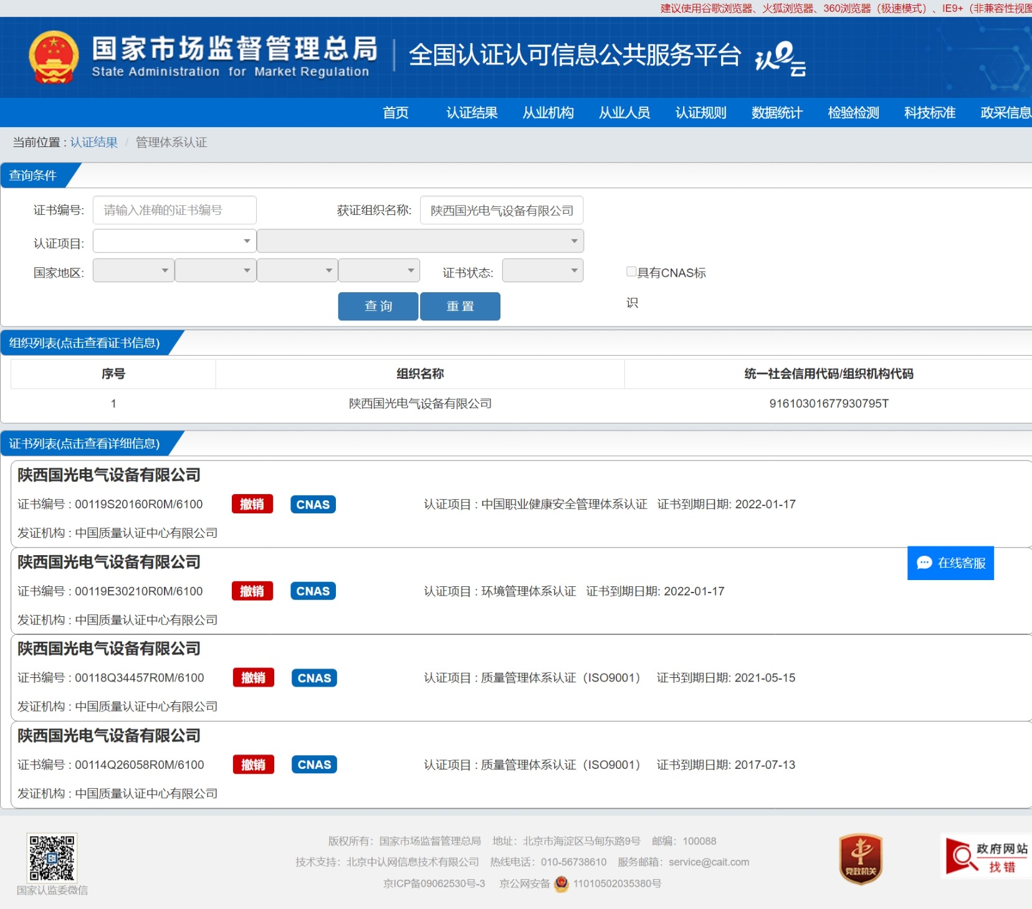Screen dimensions: 1032x909
Task: Follow the 认证结果 breadcrumb link
Action: tap(93, 142)
